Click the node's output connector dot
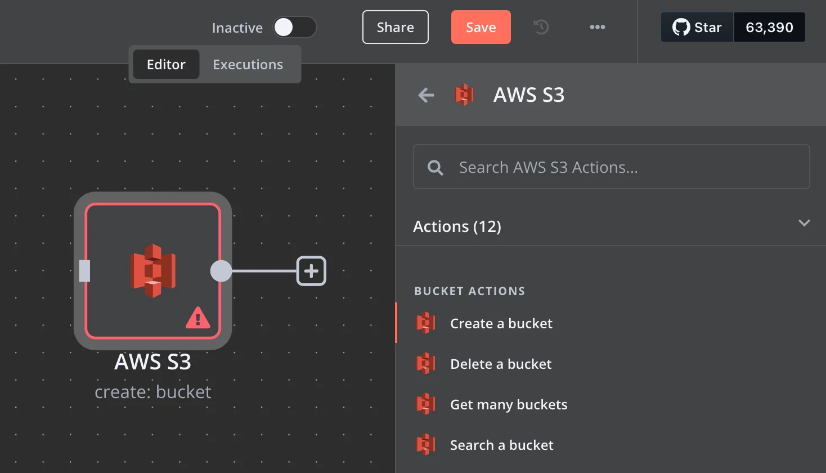The image size is (826, 473). 221,271
